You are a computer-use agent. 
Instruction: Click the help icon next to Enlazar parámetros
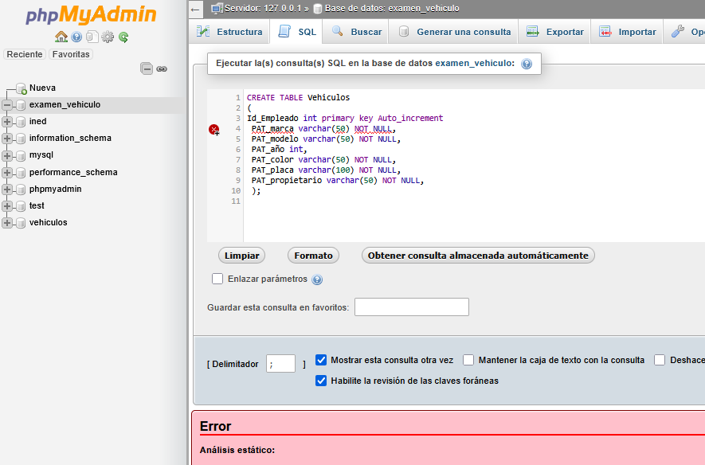317,279
